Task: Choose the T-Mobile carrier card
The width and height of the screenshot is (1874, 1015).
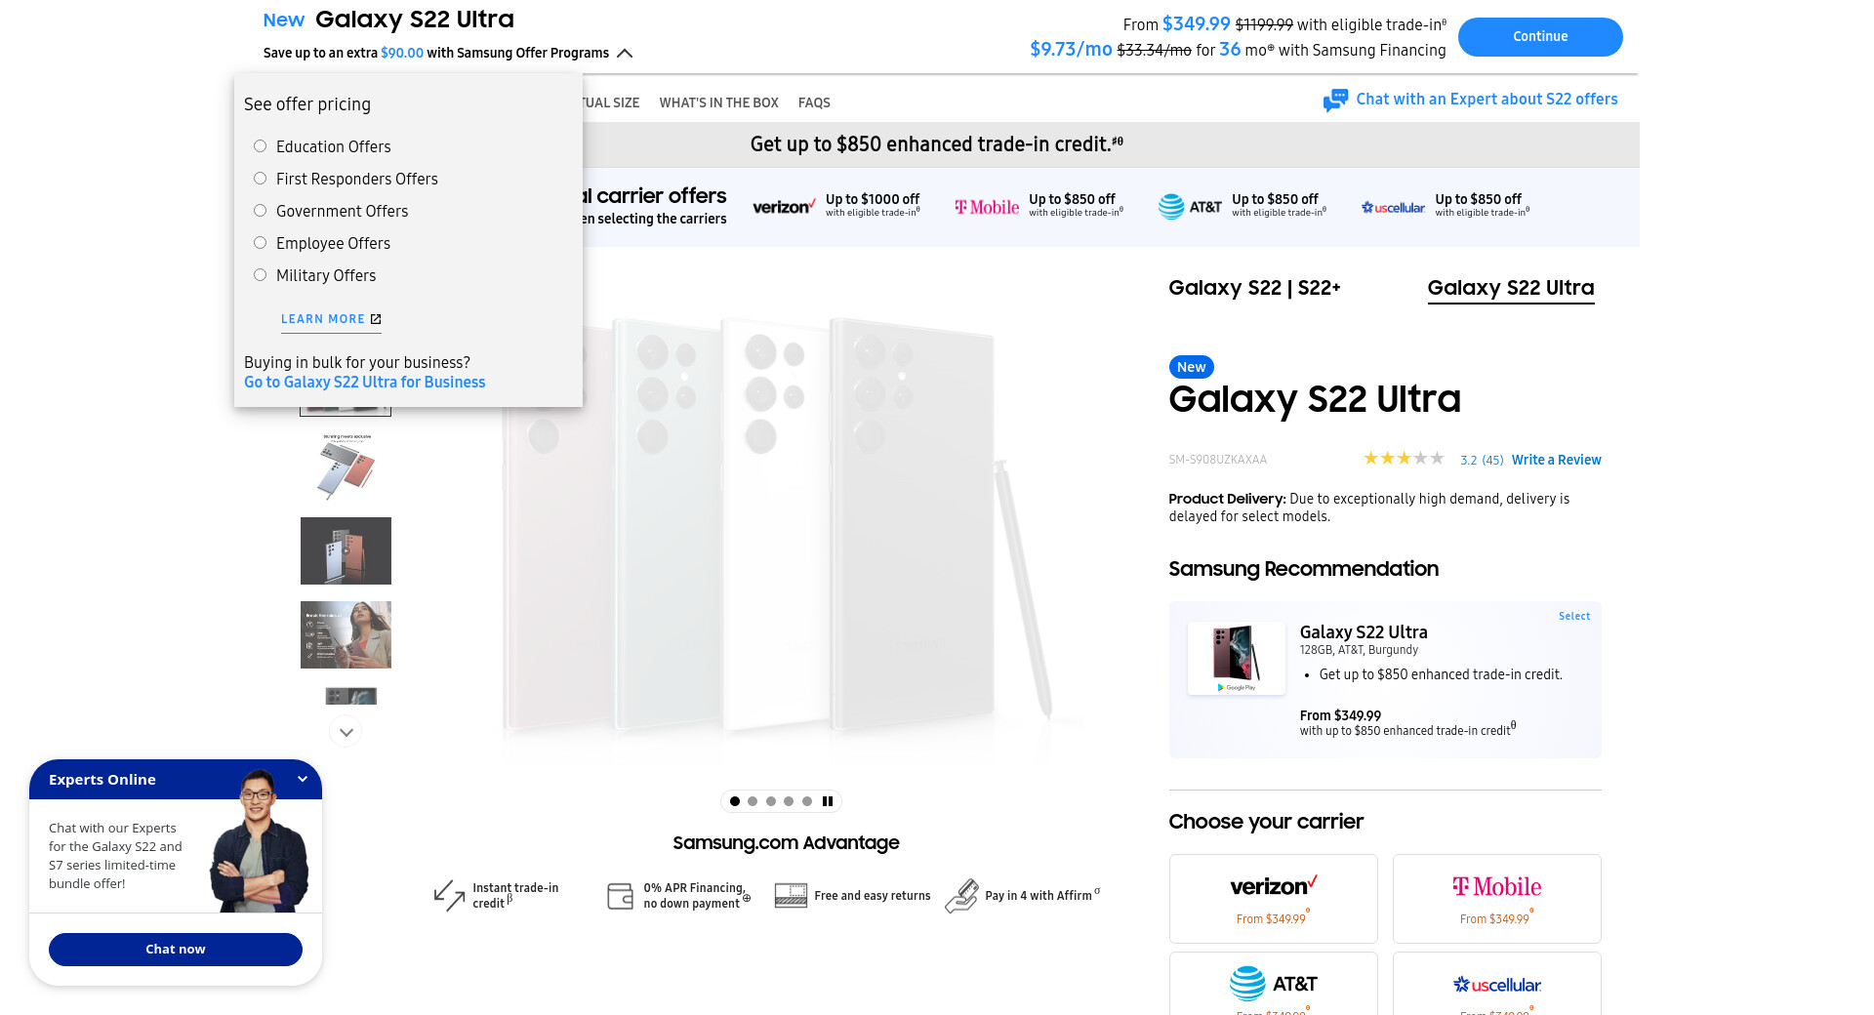Action: point(1496,898)
